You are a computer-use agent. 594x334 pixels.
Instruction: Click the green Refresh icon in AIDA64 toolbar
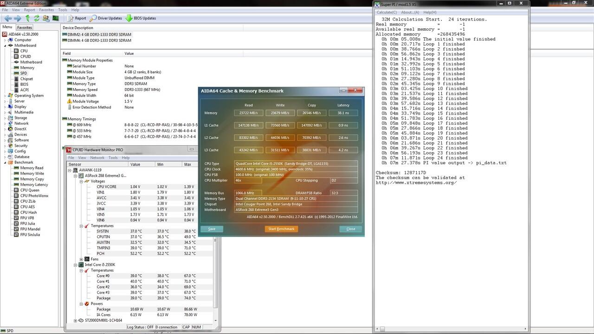click(37, 18)
